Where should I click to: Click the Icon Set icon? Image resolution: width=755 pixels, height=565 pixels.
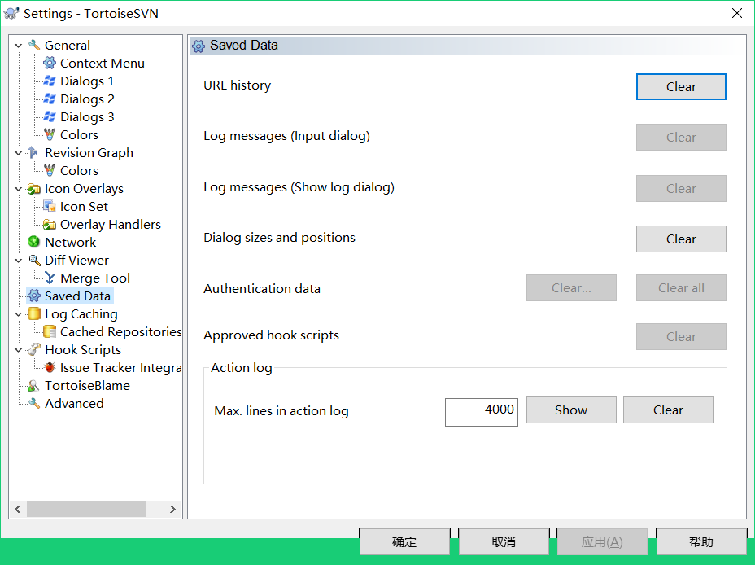point(50,206)
